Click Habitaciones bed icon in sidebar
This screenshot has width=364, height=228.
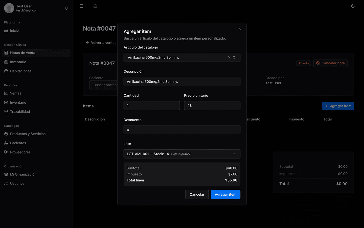pyautogui.click(x=6, y=71)
